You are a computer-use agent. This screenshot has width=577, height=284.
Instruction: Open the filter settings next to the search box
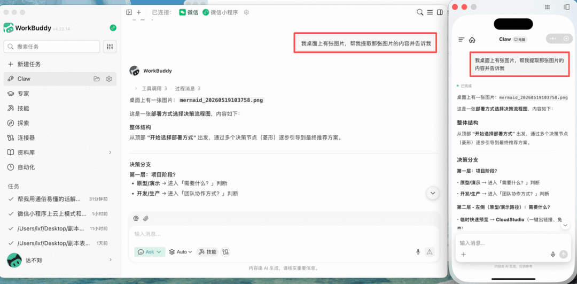(x=110, y=47)
